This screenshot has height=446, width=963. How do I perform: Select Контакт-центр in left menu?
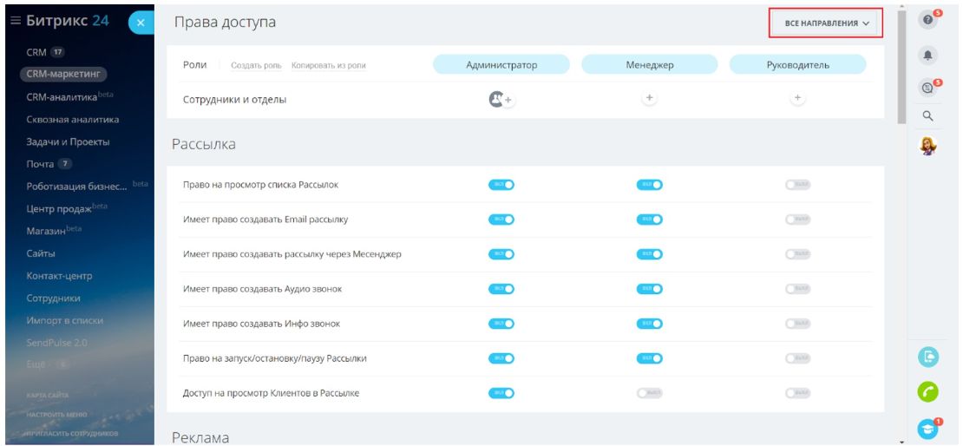59,276
